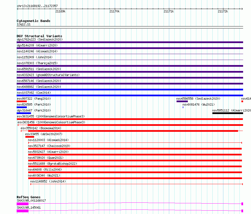Image resolution: width=251 pixels, height=214 pixels.
Task: Click the black nsv5851112 variant bar
Action: coord(228,113)
